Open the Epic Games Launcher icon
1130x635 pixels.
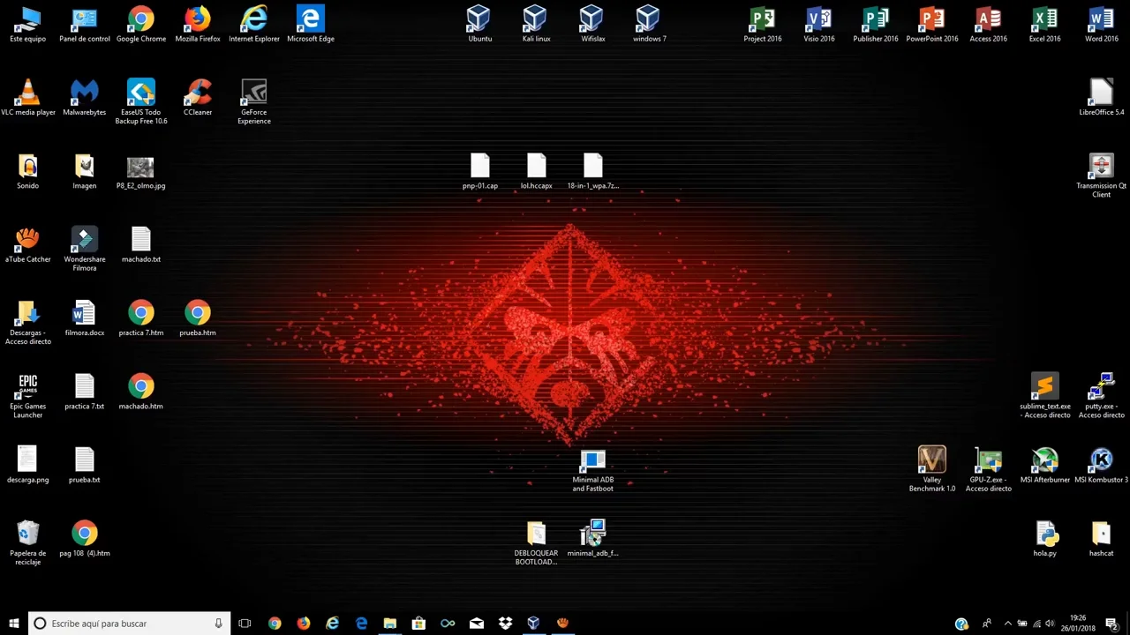[28, 389]
